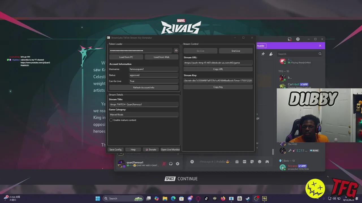362x203 pixels.
Task: Open Discord sticker picker
Action: click(x=252, y=162)
